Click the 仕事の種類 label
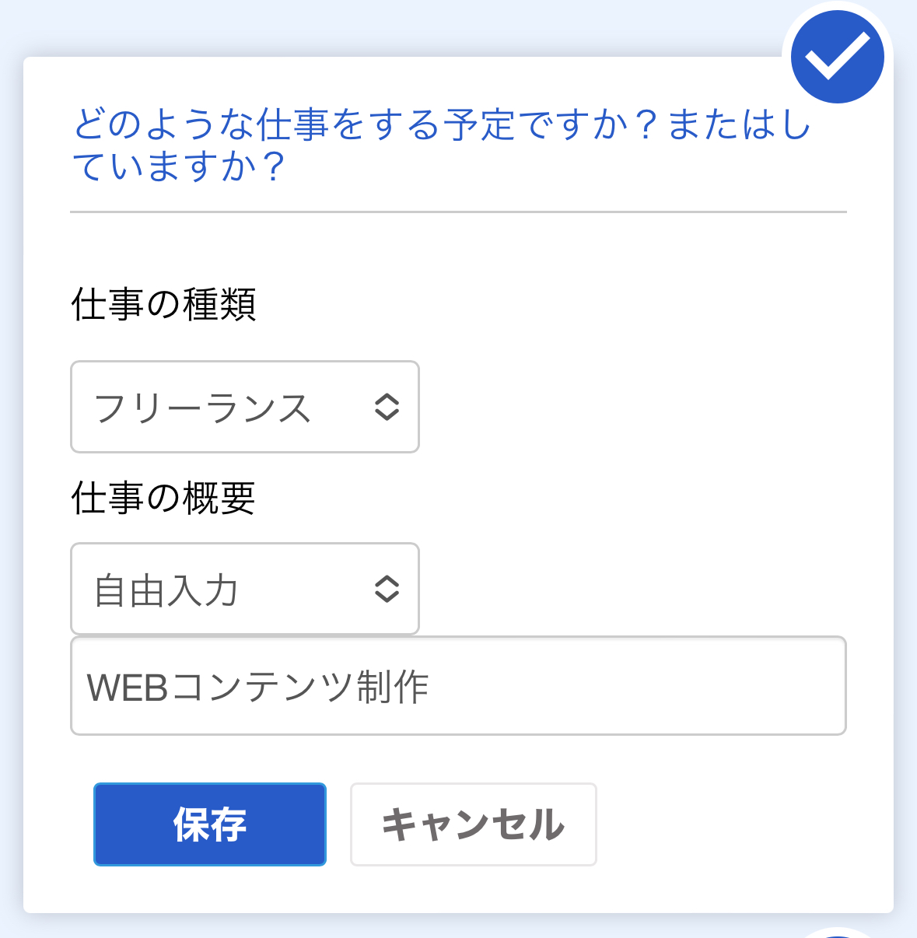Screen dimensions: 917x938 (163, 304)
